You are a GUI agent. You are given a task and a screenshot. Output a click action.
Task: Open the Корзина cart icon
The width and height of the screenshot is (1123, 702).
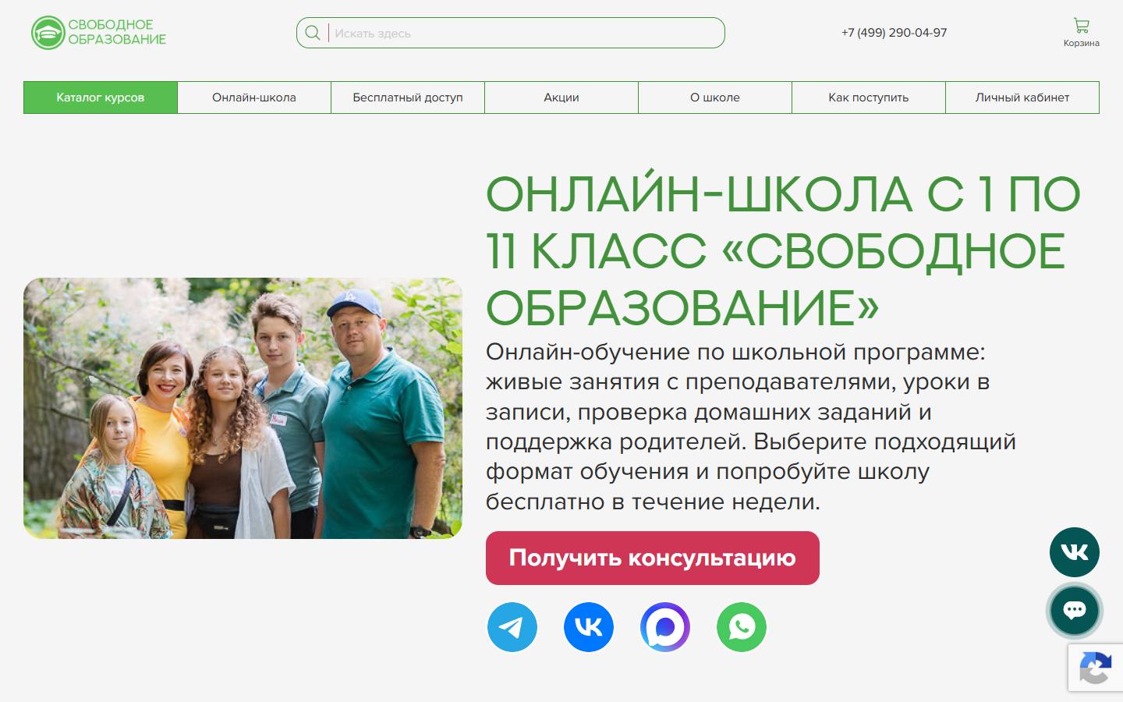point(1081,32)
